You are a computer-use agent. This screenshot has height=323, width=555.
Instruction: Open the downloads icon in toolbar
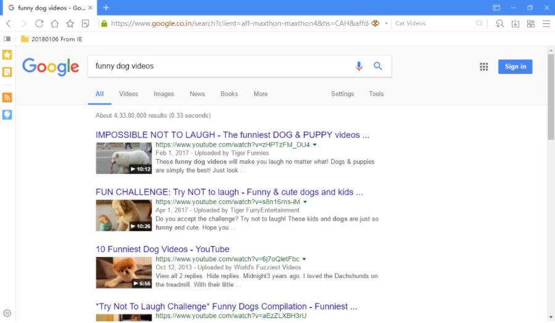tap(516, 23)
